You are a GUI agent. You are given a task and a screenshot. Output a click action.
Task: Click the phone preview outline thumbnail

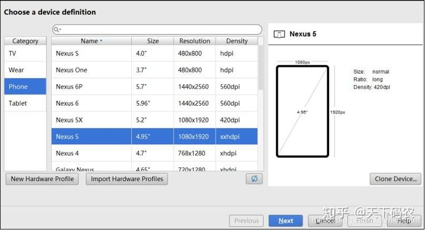(x=302, y=111)
